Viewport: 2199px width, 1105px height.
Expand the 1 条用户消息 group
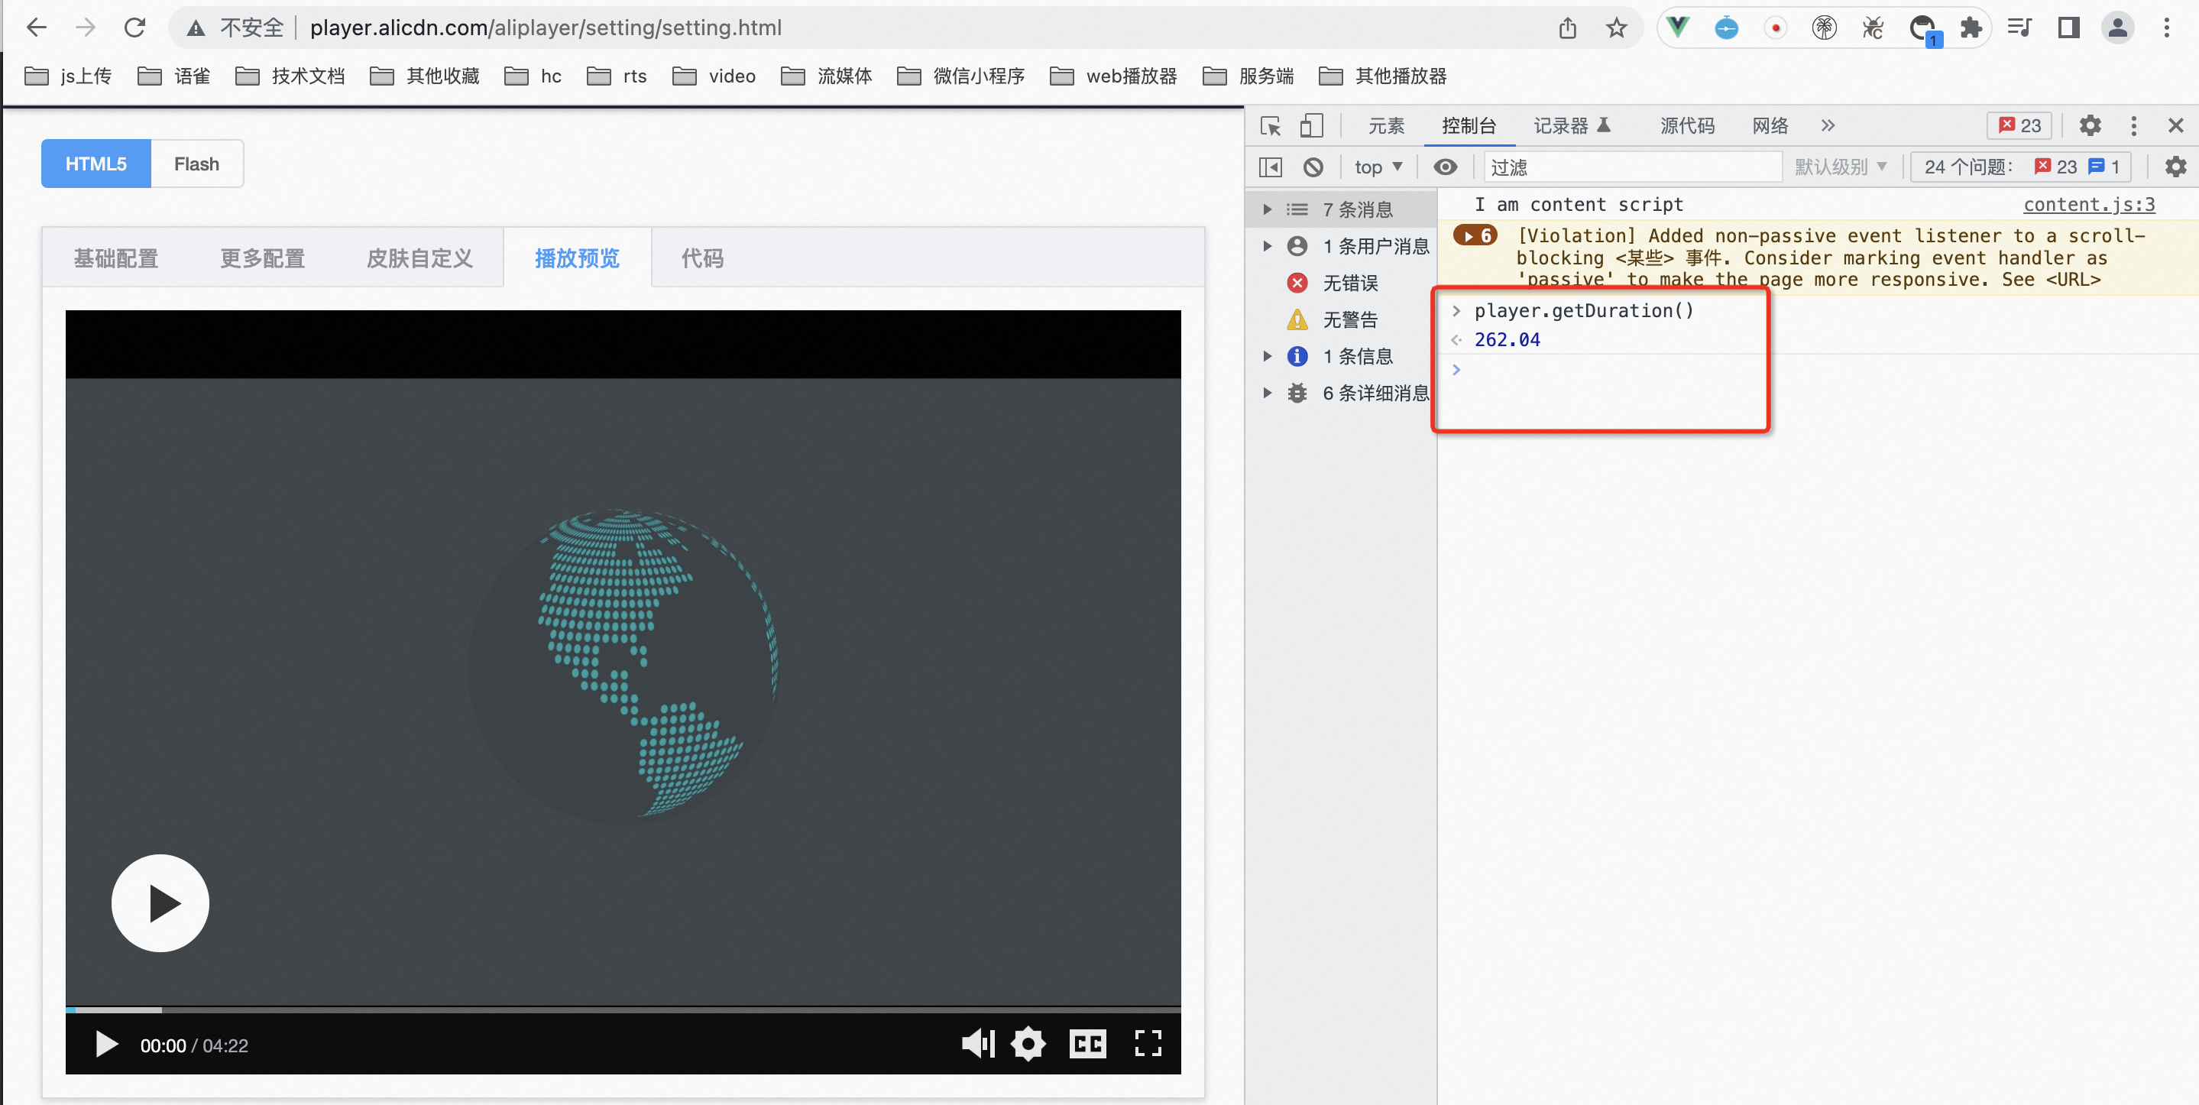pyautogui.click(x=1267, y=246)
